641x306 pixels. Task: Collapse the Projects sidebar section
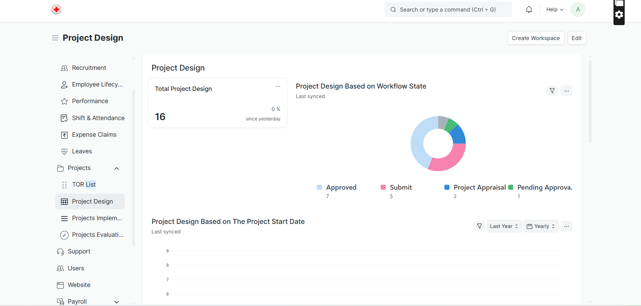(x=117, y=168)
